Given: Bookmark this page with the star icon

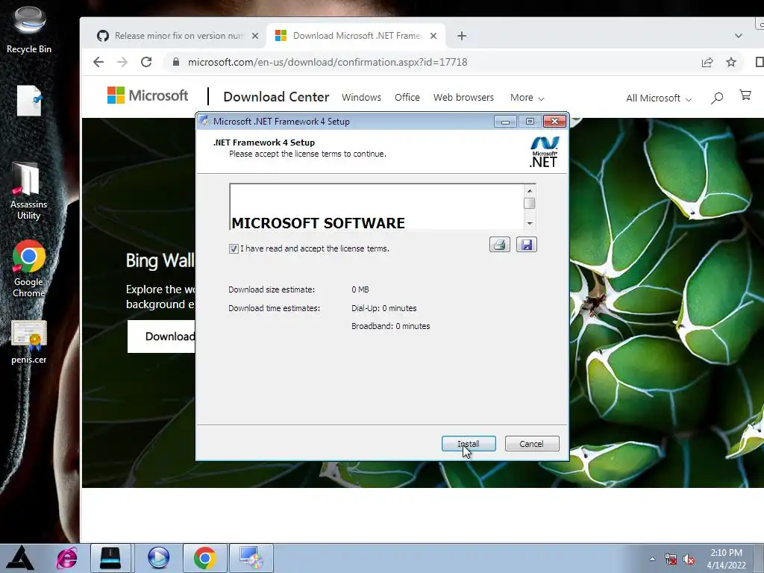Looking at the screenshot, I should 731,62.
